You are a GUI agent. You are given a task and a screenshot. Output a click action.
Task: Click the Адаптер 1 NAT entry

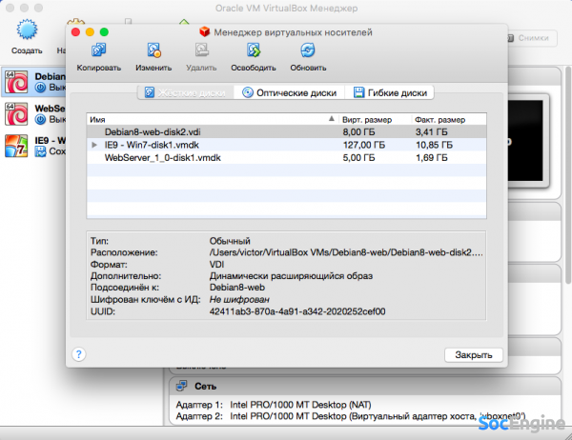tap(274, 405)
